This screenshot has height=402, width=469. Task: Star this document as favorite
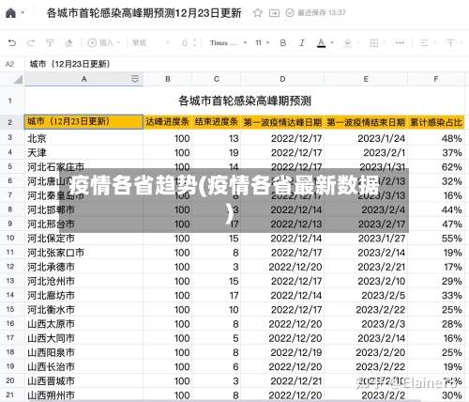point(258,13)
